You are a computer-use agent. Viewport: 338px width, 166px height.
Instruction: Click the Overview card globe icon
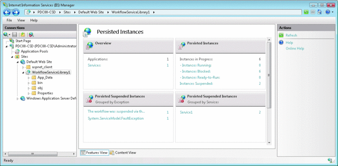pos(90,45)
